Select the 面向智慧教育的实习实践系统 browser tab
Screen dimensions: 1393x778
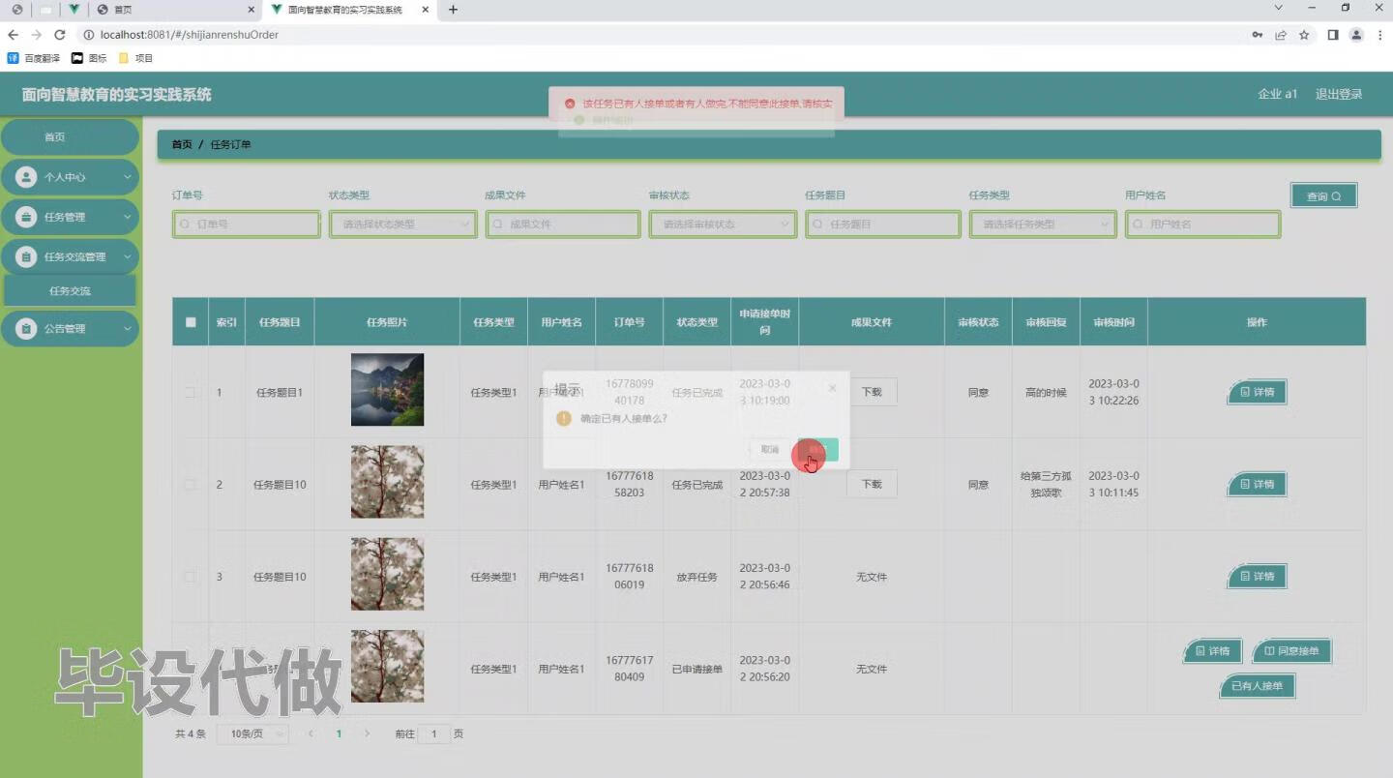(348, 10)
